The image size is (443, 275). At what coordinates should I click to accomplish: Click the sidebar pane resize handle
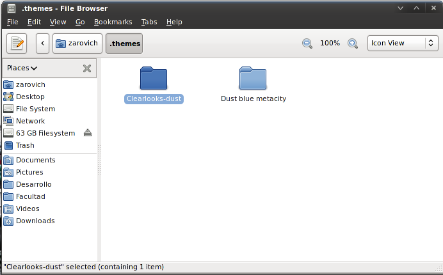coord(99,160)
